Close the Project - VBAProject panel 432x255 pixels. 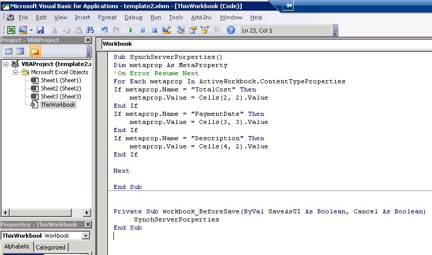[88, 40]
